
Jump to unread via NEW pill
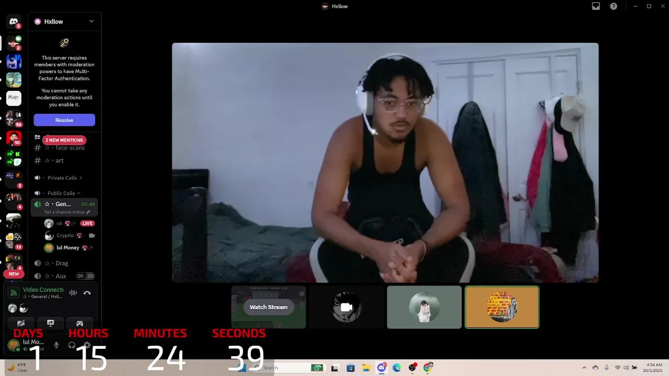14,274
